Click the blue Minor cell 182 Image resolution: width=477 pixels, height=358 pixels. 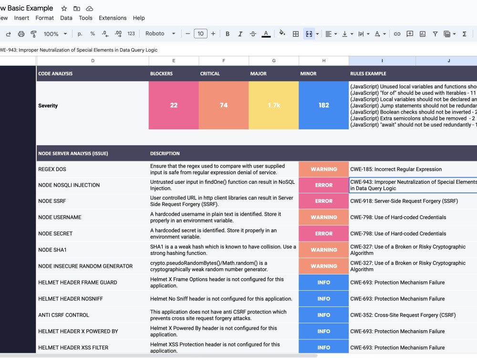point(324,105)
